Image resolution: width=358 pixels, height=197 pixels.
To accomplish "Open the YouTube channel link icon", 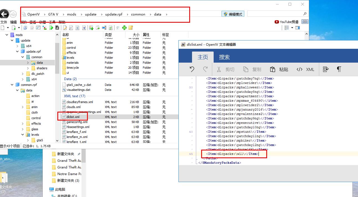I will point(277,22).
